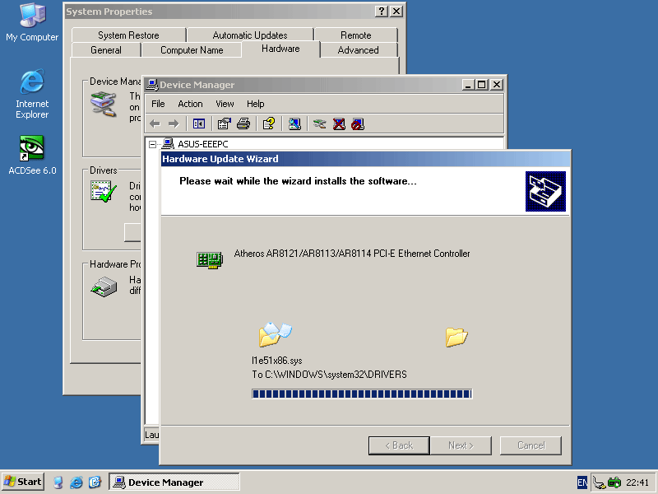Click the System Properties help (?) button
The image size is (658, 494).
tap(381, 12)
